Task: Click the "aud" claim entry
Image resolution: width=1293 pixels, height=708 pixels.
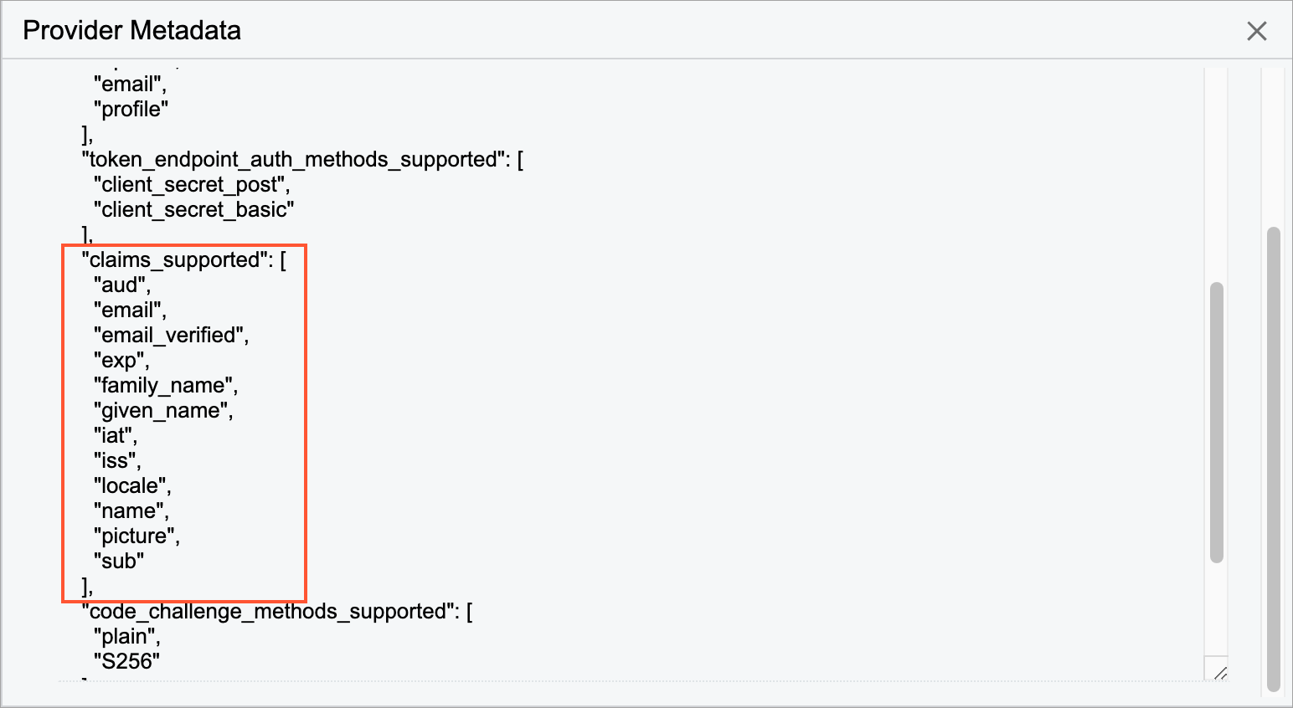Action: click(x=121, y=285)
